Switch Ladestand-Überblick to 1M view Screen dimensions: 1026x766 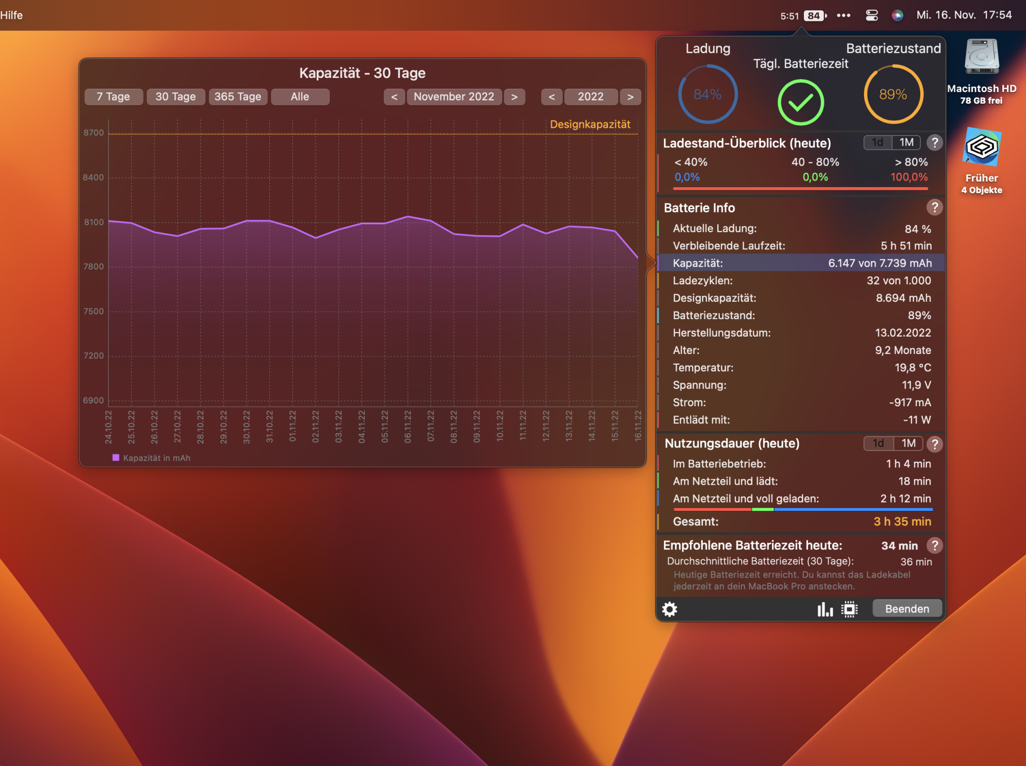point(906,143)
